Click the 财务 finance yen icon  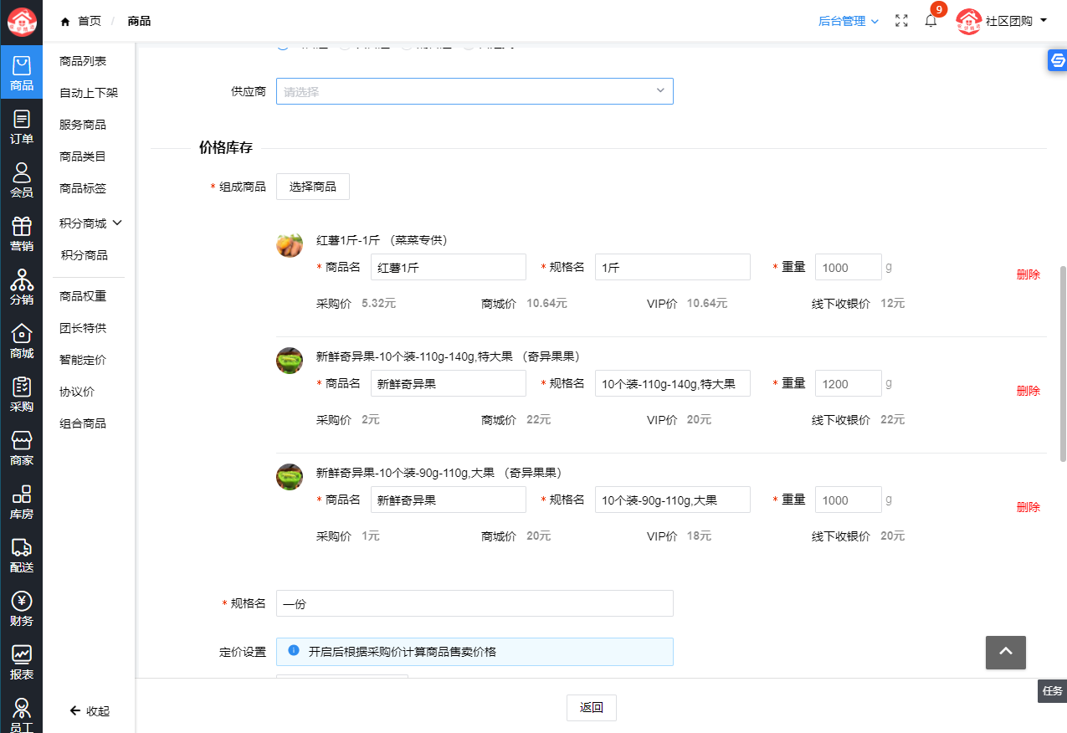(x=22, y=609)
